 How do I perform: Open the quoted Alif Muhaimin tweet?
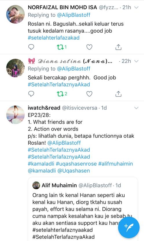click(83, 209)
